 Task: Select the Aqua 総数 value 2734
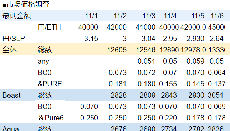(x=169, y=129)
